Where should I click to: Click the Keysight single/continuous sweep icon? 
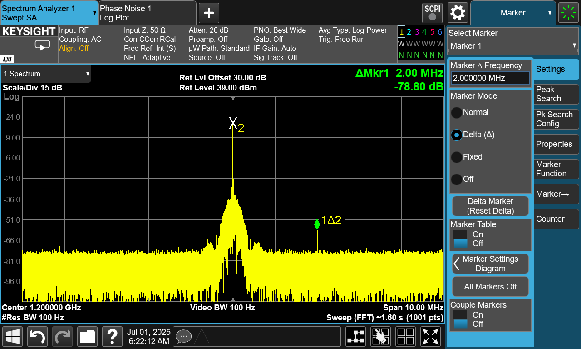(43, 45)
